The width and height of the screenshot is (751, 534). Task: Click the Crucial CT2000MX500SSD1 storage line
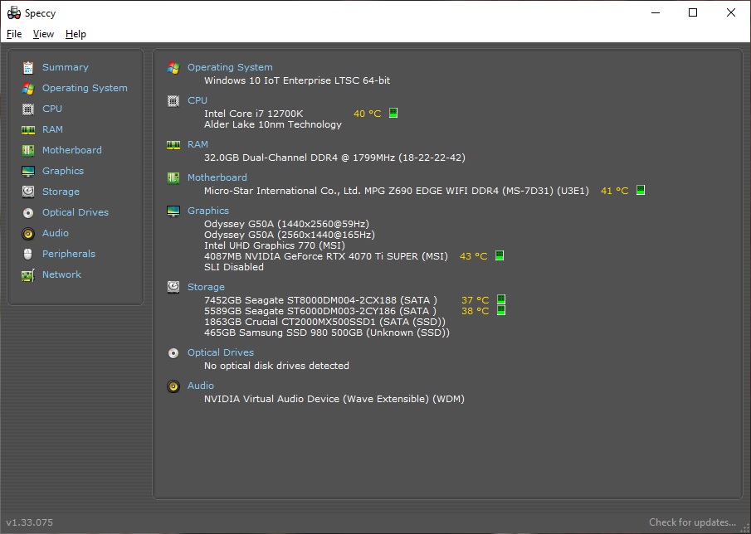pos(324,322)
